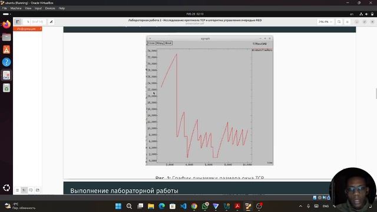This screenshot has height=212, width=377.
Task: Open Adobe Acrobat from the taskbar
Action: pyautogui.click(x=237, y=206)
